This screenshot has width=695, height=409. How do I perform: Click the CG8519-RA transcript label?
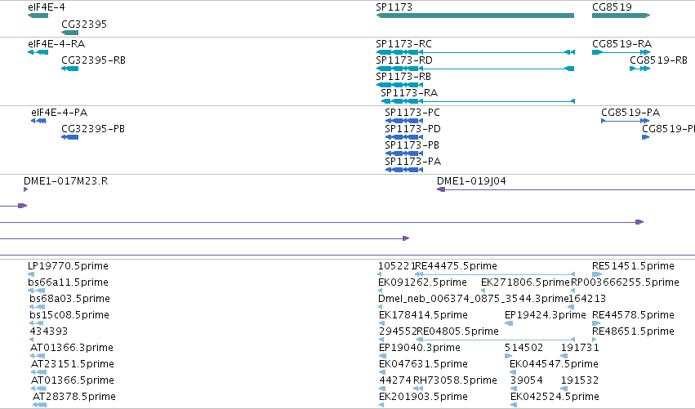pos(621,44)
